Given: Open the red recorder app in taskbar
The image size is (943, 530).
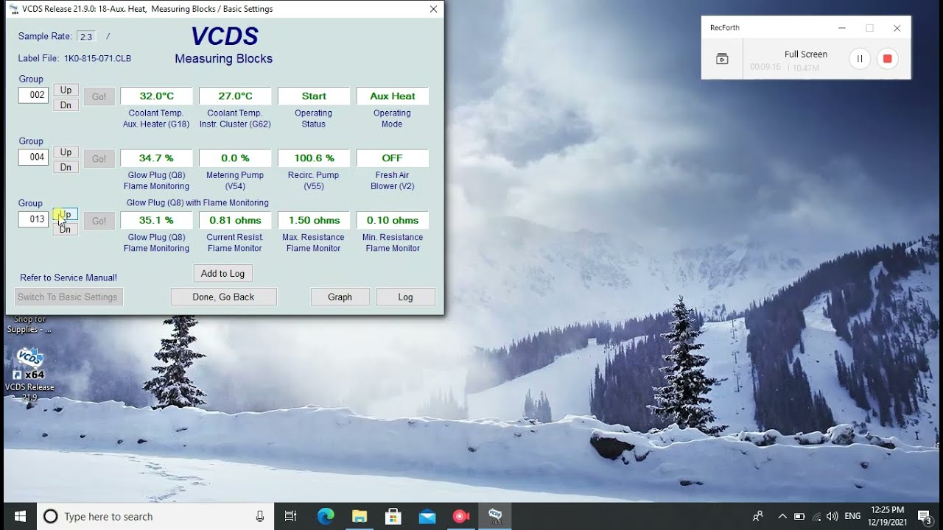Looking at the screenshot, I should 461,517.
